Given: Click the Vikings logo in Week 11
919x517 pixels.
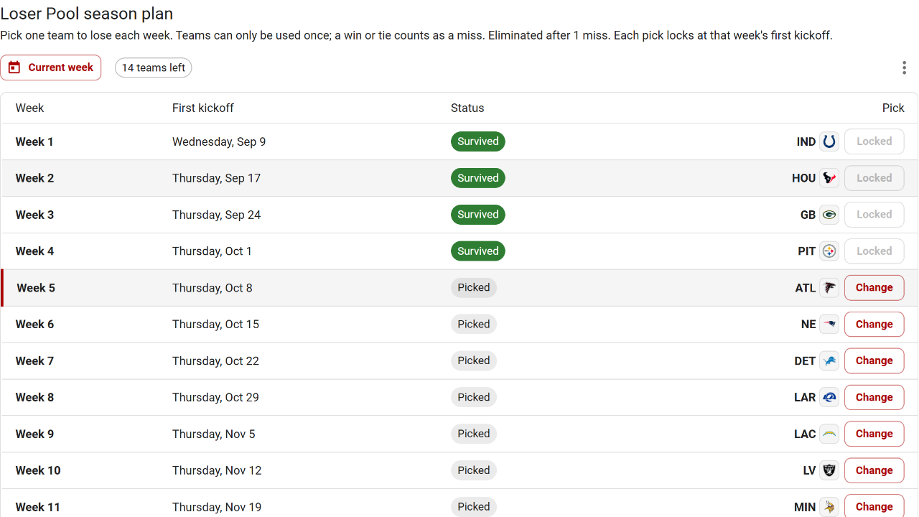Looking at the screenshot, I should pyautogui.click(x=829, y=507).
